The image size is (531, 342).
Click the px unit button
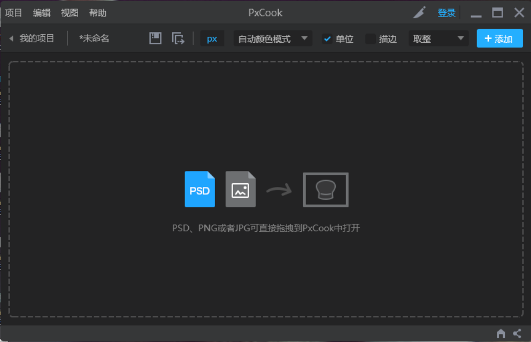point(212,38)
